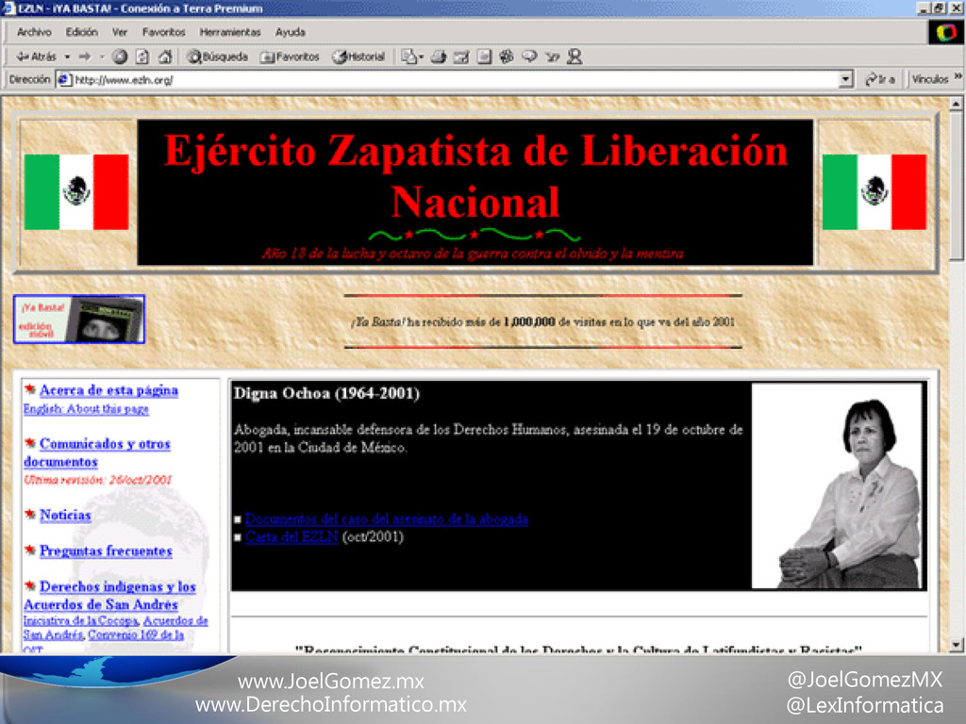Open Documentos del caso del asesinato link
This screenshot has height=724, width=966.
tap(387, 519)
